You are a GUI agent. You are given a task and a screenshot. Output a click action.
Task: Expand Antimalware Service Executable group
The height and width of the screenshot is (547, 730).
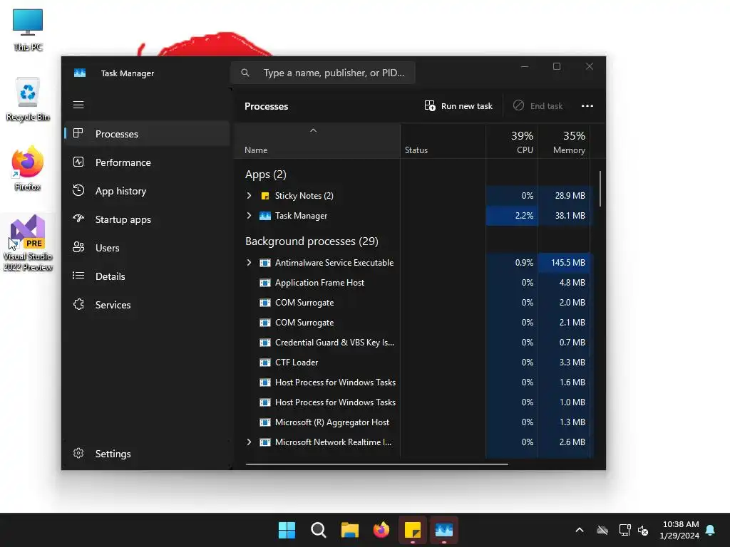click(249, 262)
